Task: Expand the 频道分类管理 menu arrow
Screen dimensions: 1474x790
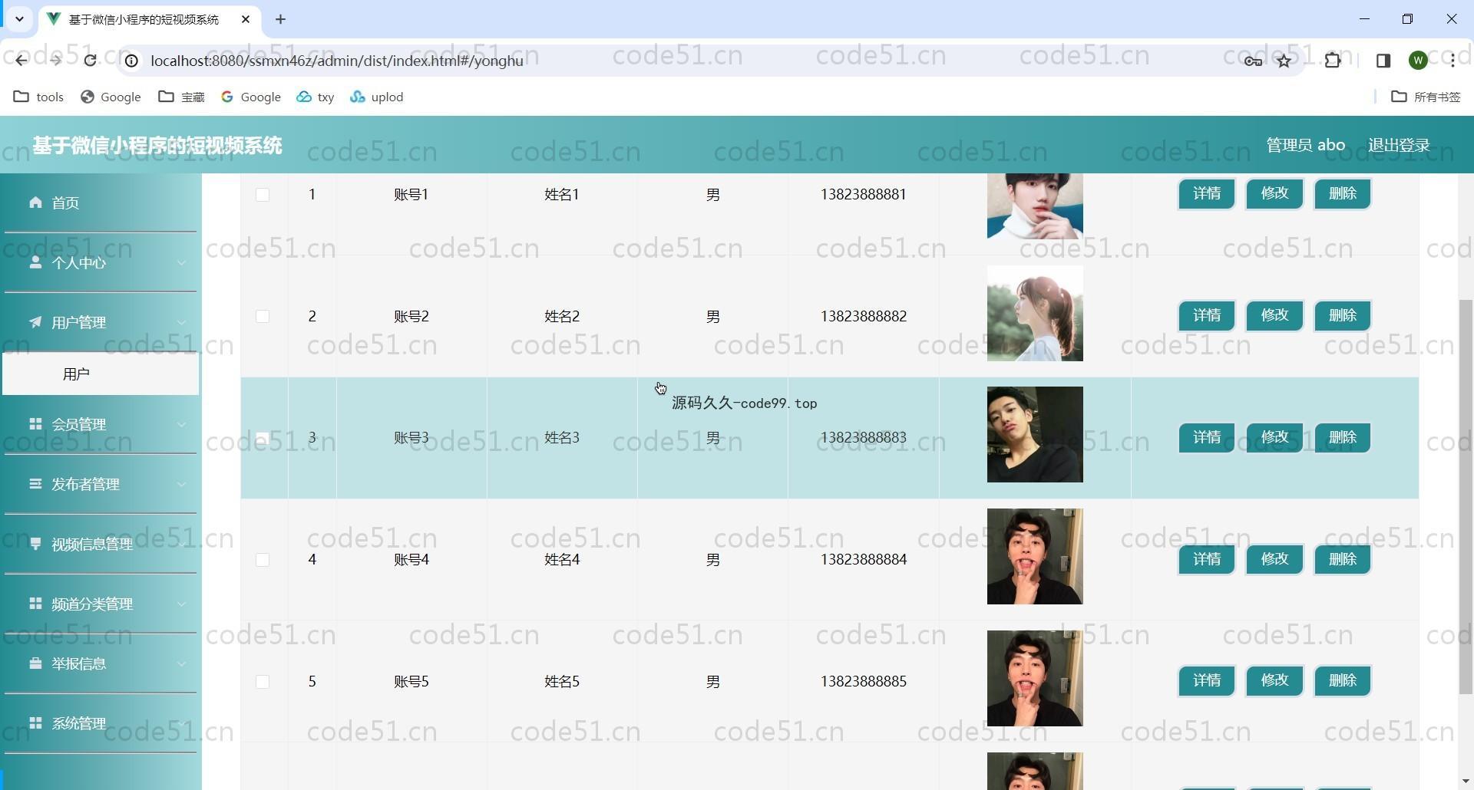Action: 182,604
